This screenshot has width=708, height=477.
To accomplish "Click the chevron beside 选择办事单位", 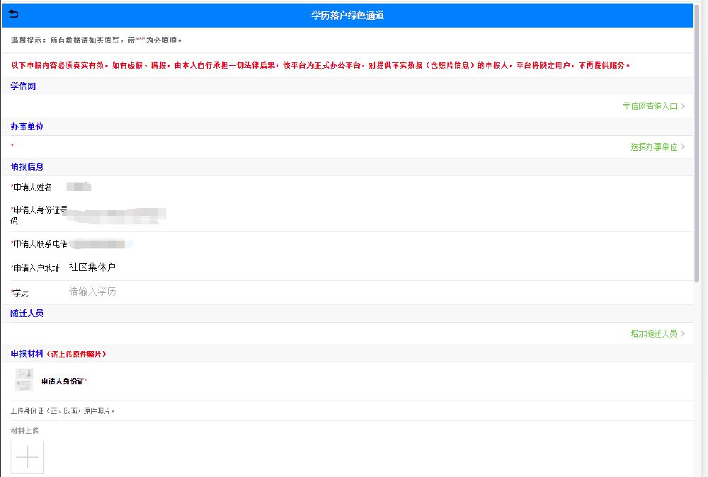I will [x=683, y=146].
